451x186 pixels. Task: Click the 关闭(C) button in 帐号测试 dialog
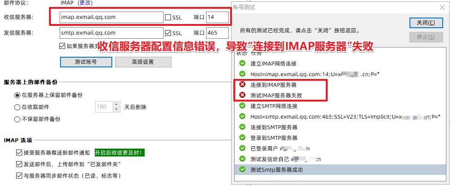coord(426,23)
